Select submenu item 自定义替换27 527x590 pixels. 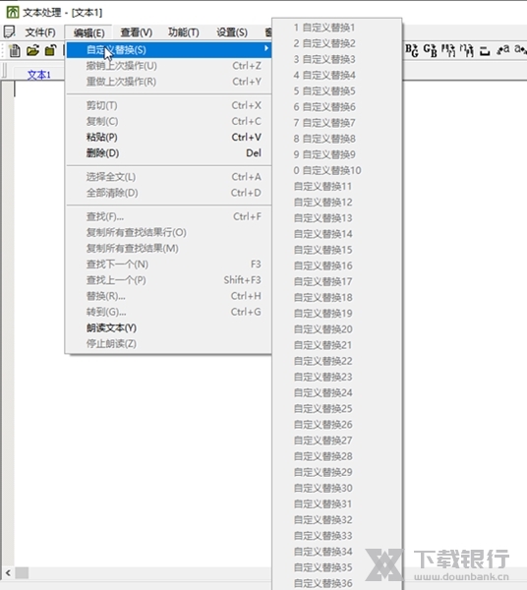point(337,441)
